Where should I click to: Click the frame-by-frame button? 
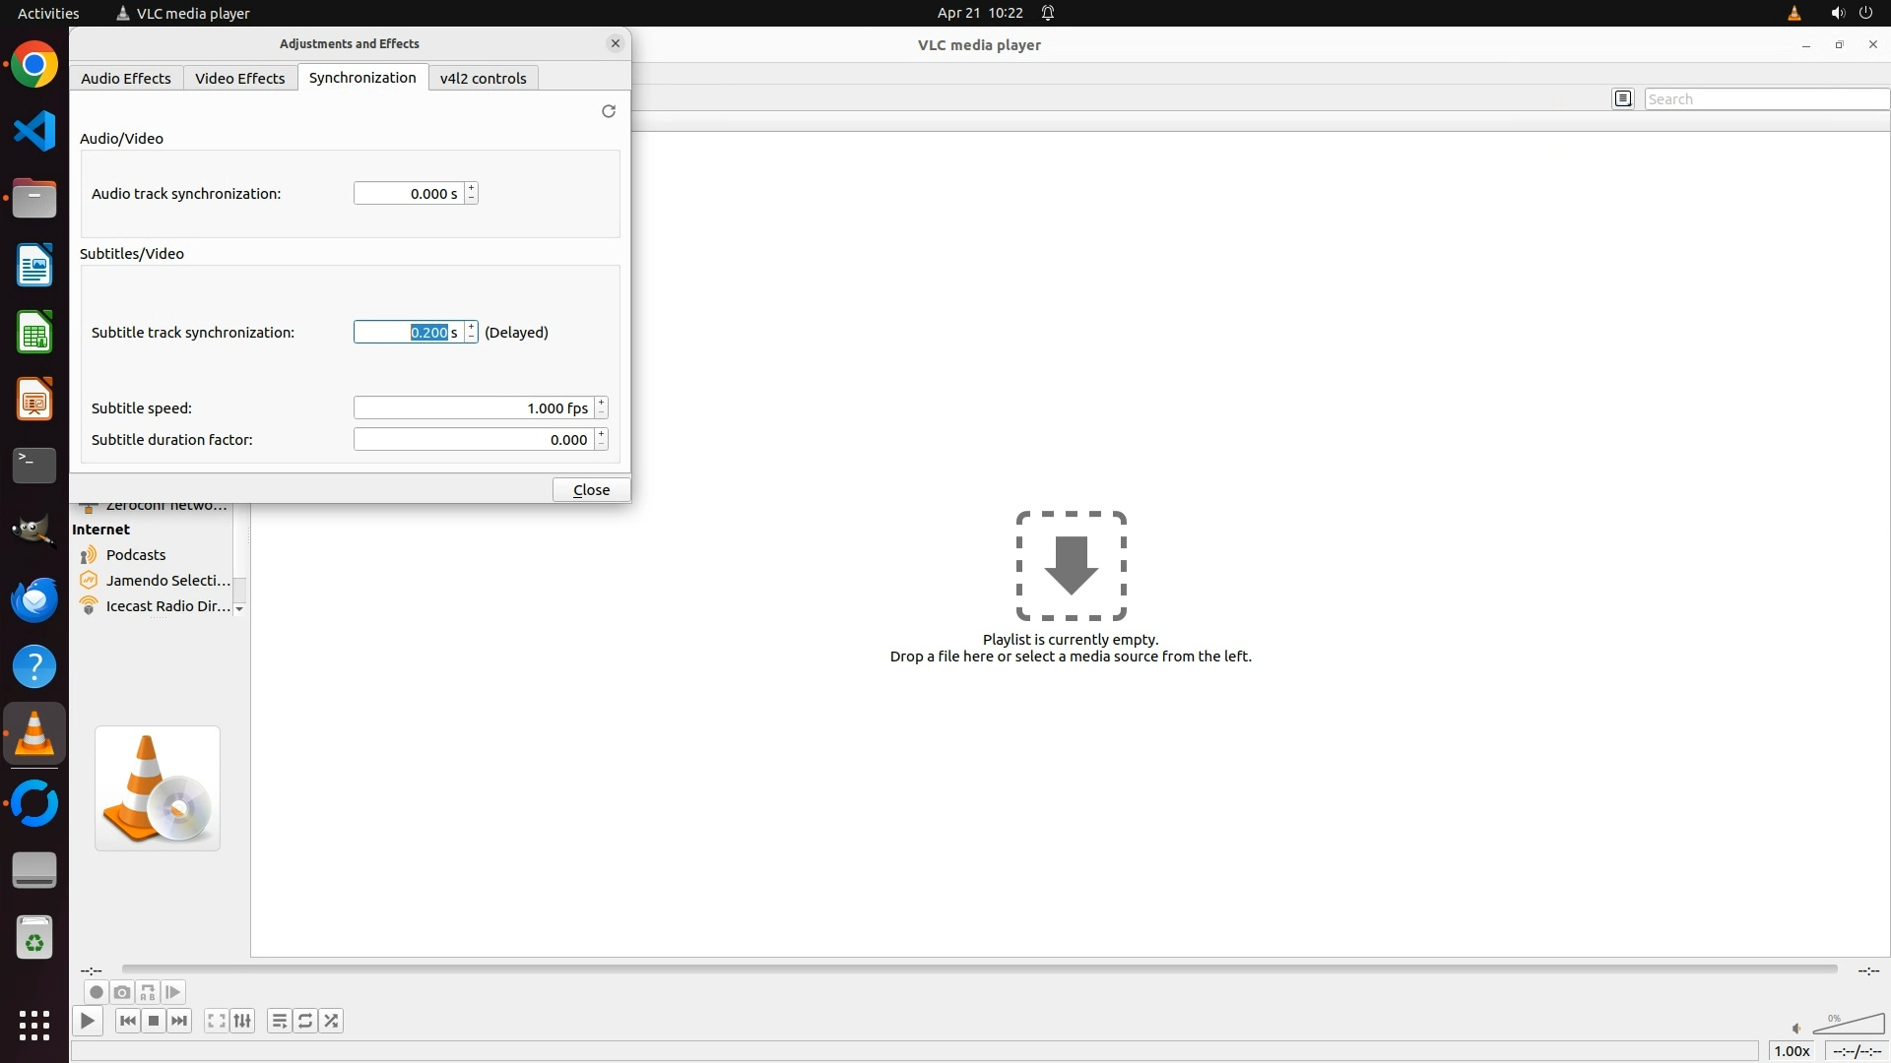173,992
